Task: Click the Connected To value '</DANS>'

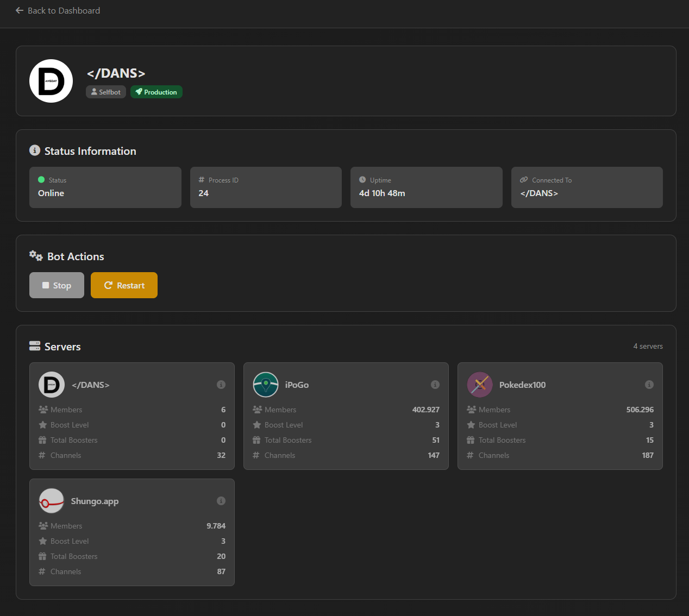Action: [x=539, y=193]
